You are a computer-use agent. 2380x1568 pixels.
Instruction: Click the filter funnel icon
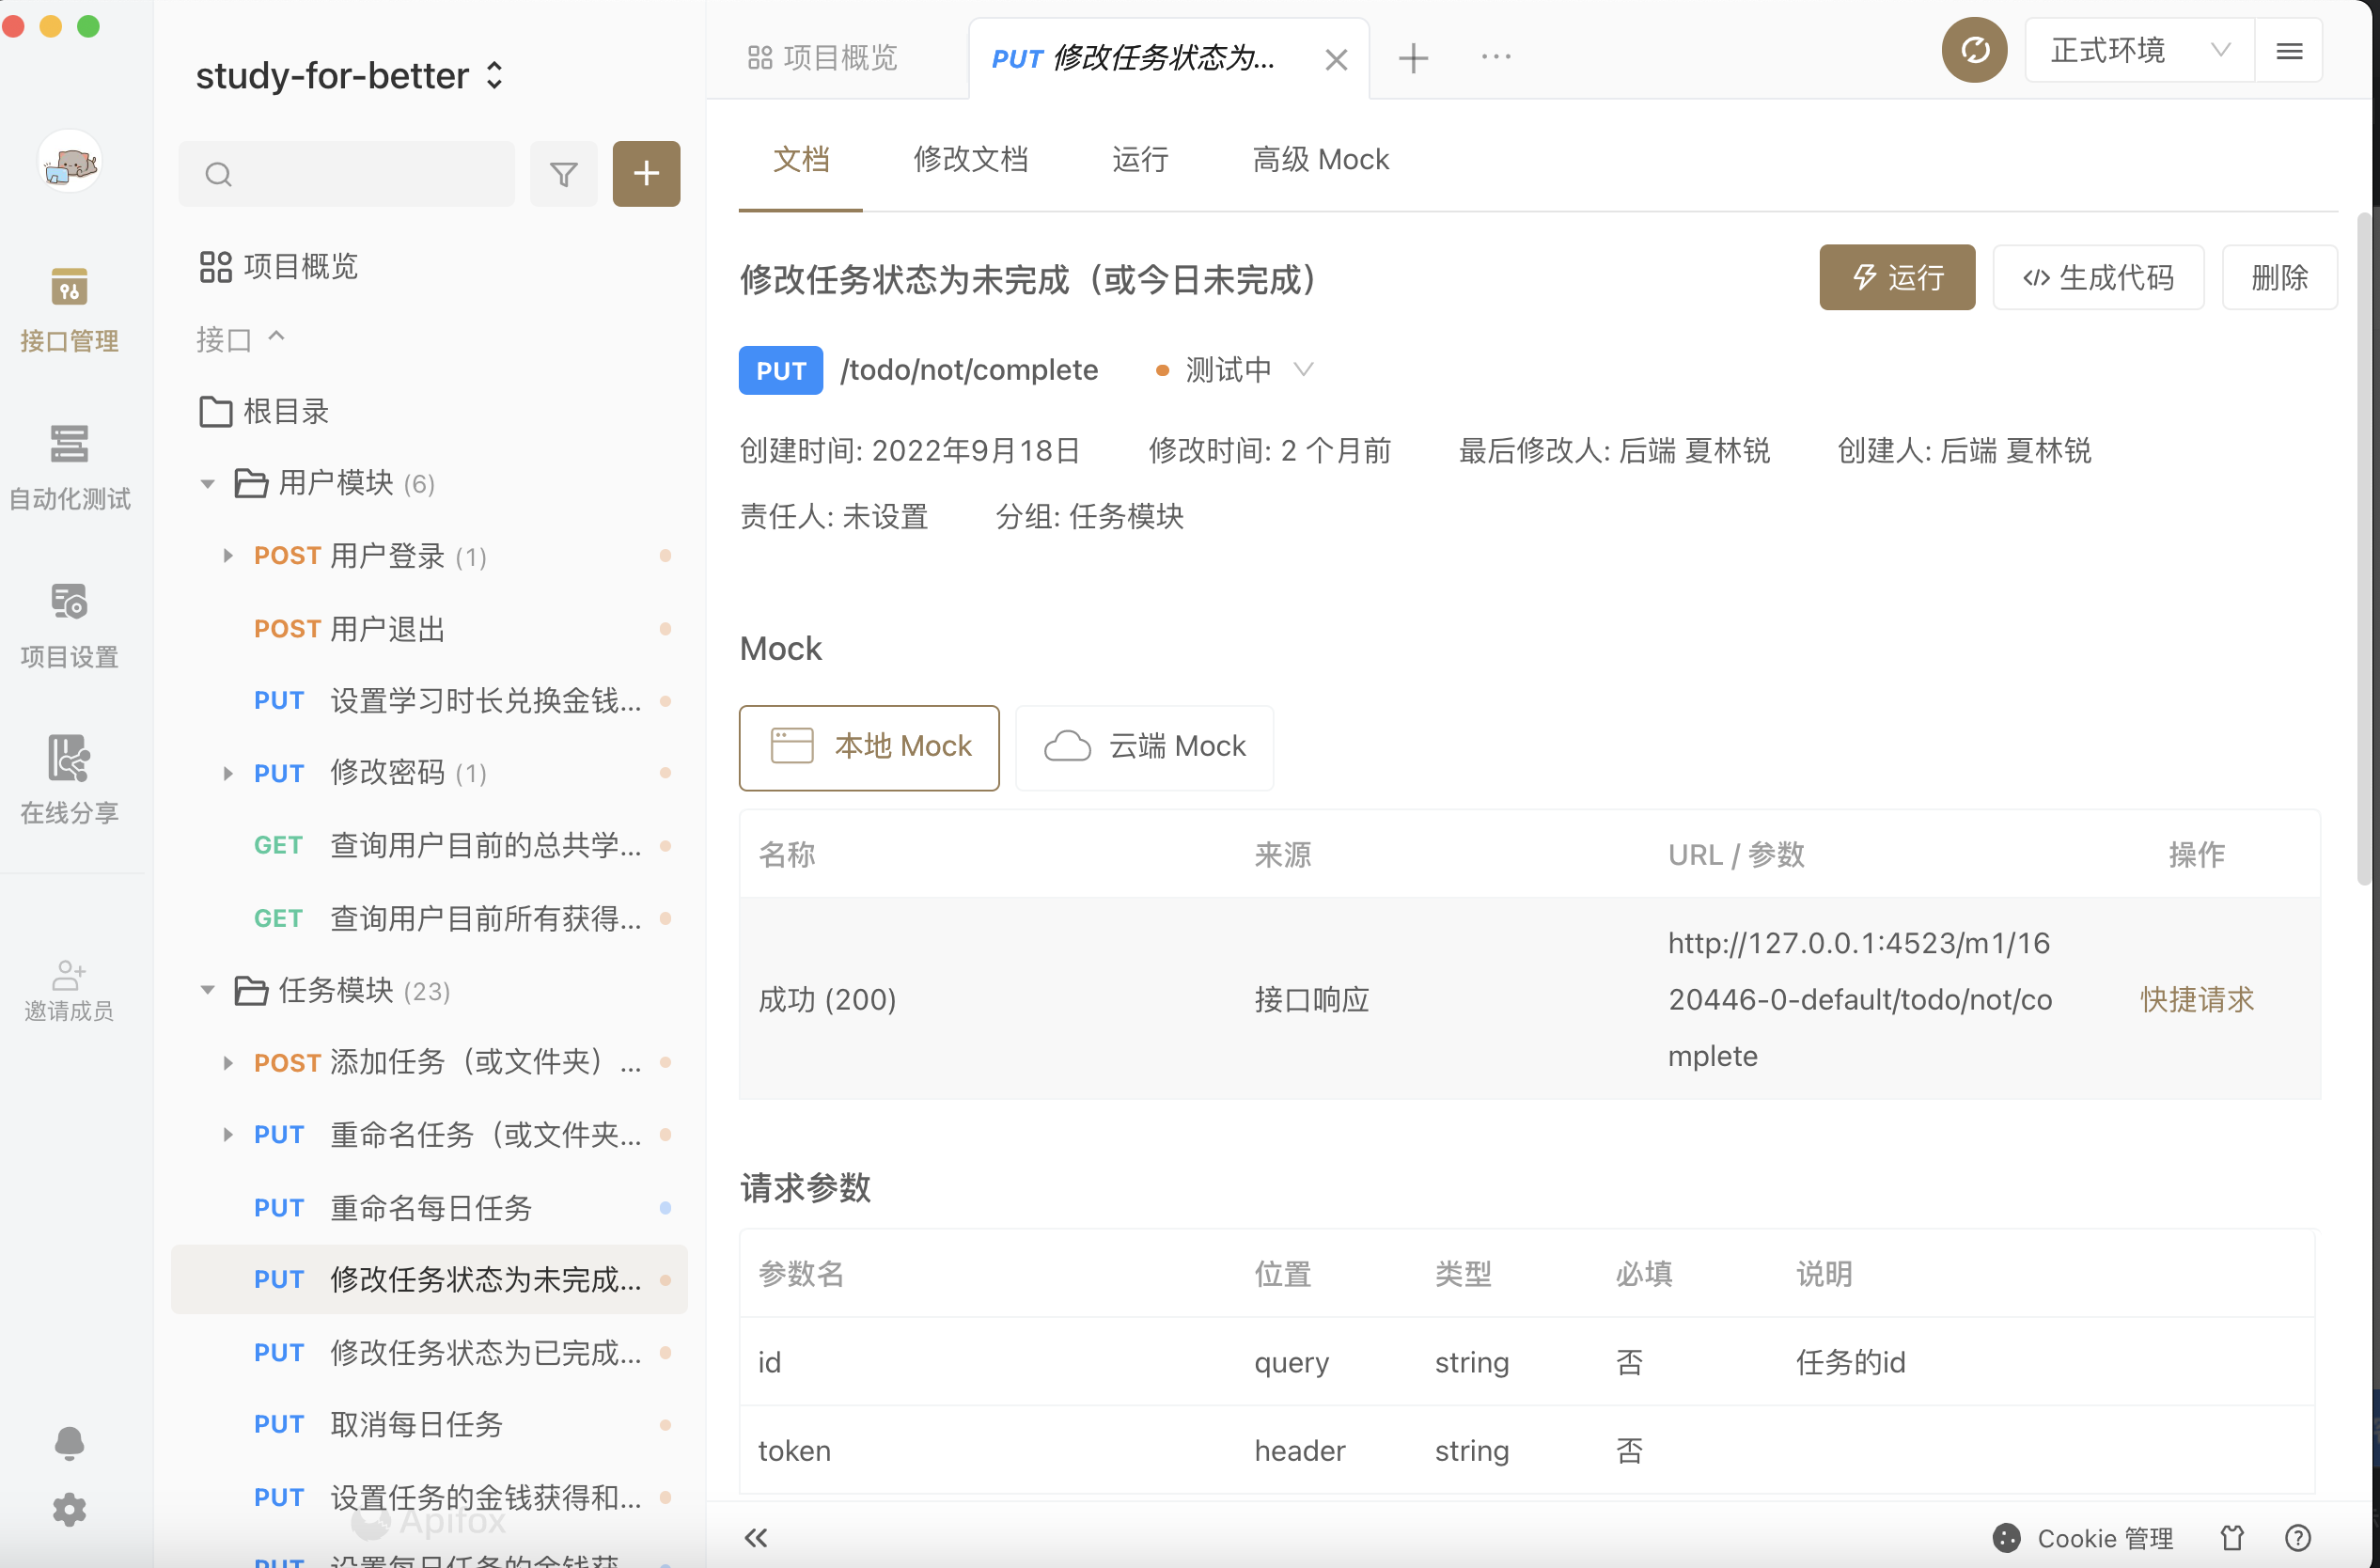point(564,174)
